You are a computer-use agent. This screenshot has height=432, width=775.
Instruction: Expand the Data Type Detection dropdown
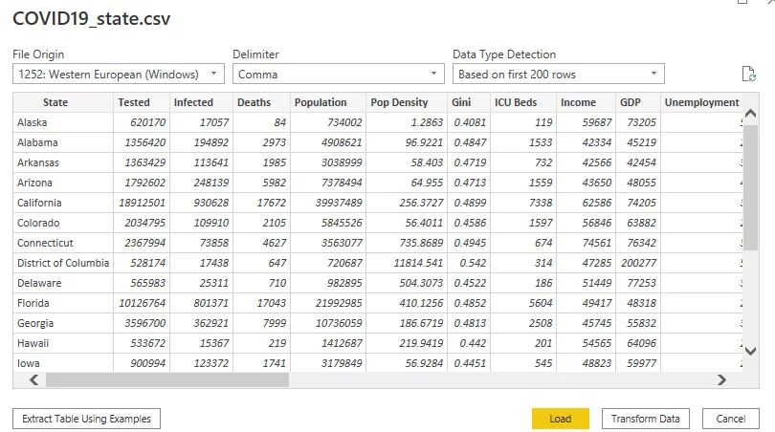click(x=559, y=74)
